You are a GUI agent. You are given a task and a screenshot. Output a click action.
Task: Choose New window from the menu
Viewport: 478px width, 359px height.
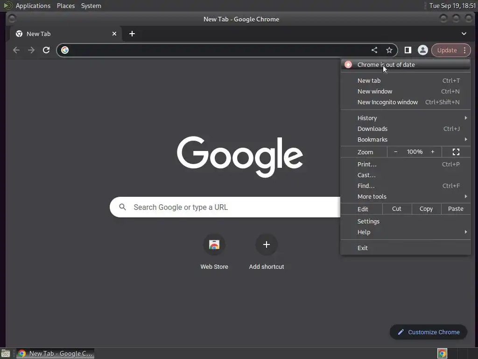406,91
